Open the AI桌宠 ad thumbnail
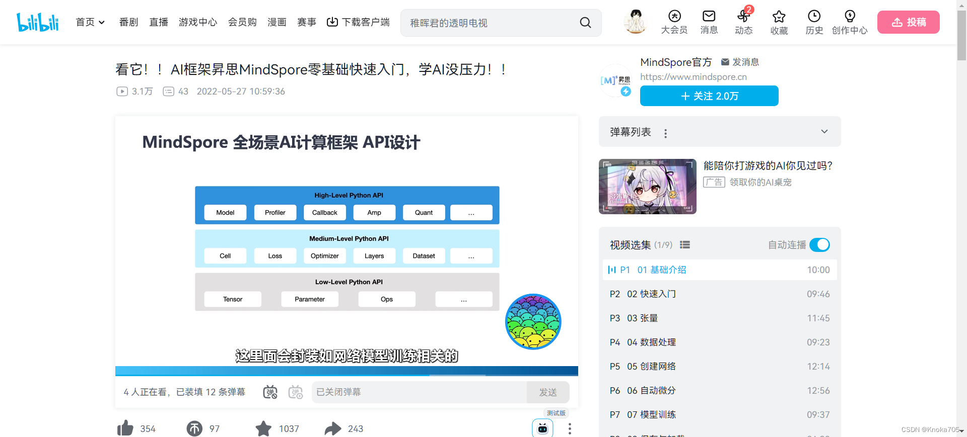The image size is (967, 437). pos(648,187)
